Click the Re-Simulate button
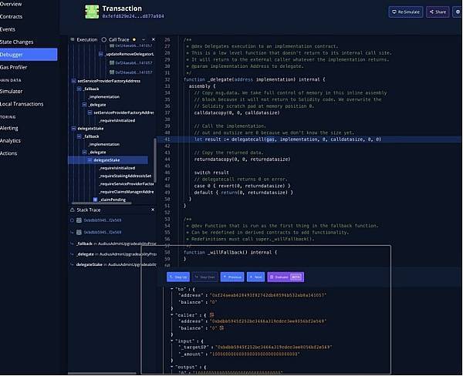 tap(406, 12)
